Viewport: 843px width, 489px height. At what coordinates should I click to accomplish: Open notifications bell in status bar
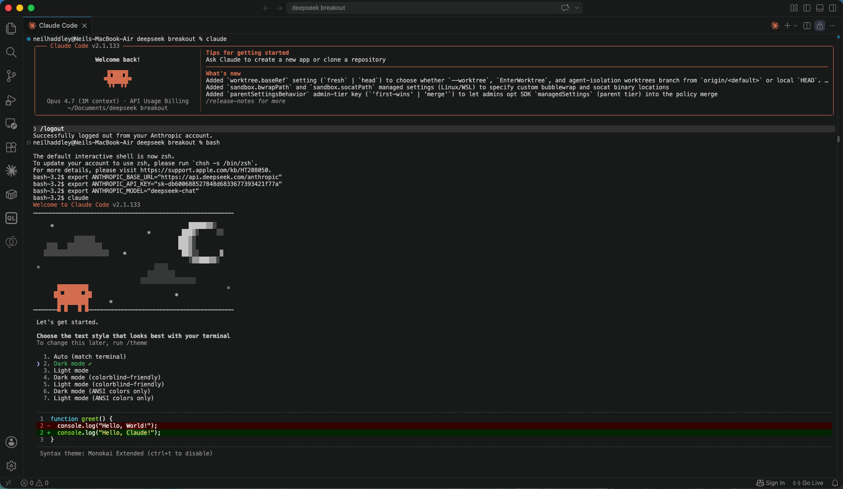pos(835,483)
